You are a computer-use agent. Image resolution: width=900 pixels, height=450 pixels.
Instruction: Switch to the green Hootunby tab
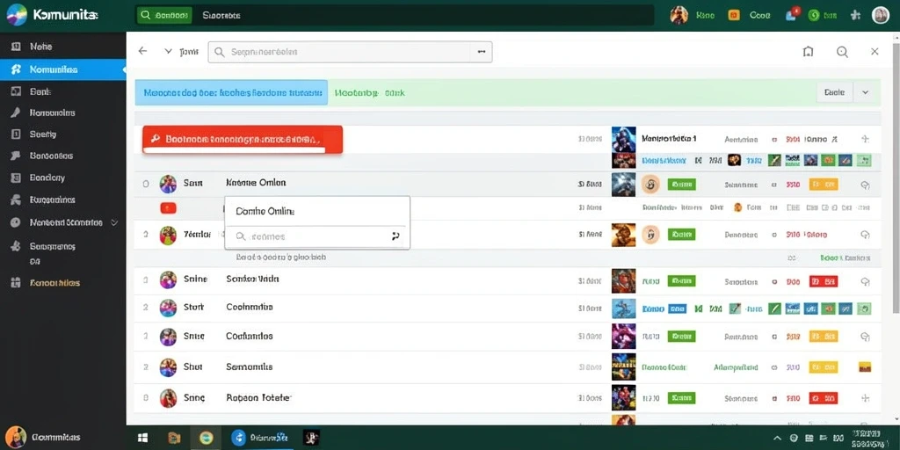pos(370,92)
